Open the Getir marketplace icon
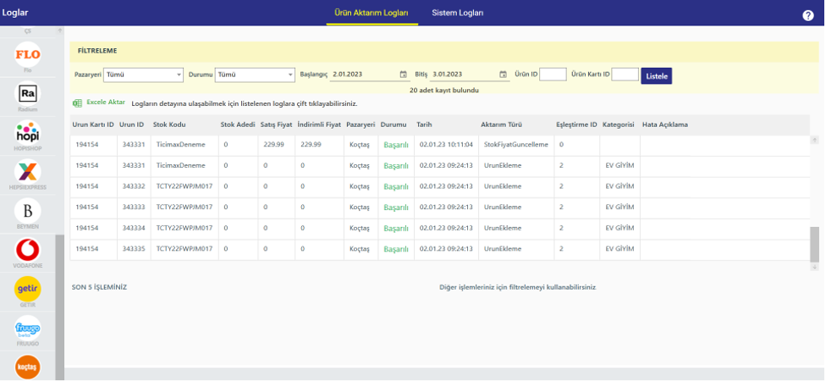The height and width of the screenshot is (382, 826). [x=28, y=289]
